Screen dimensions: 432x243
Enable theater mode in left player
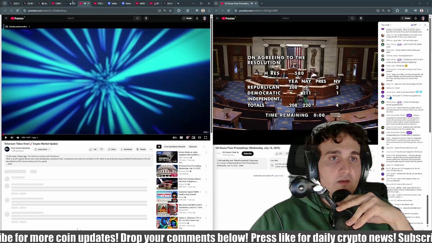coord(199,138)
